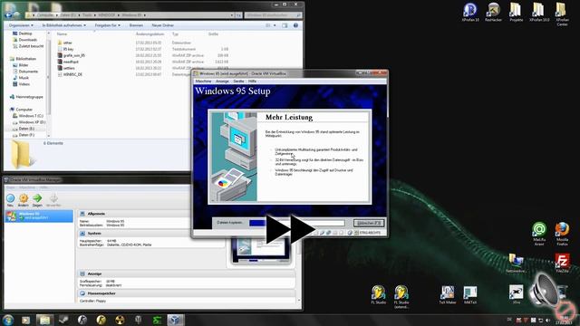Viewport: 580px width, 326px height.
Task: Click the Name column header in Explorer
Action: coord(62,34)
